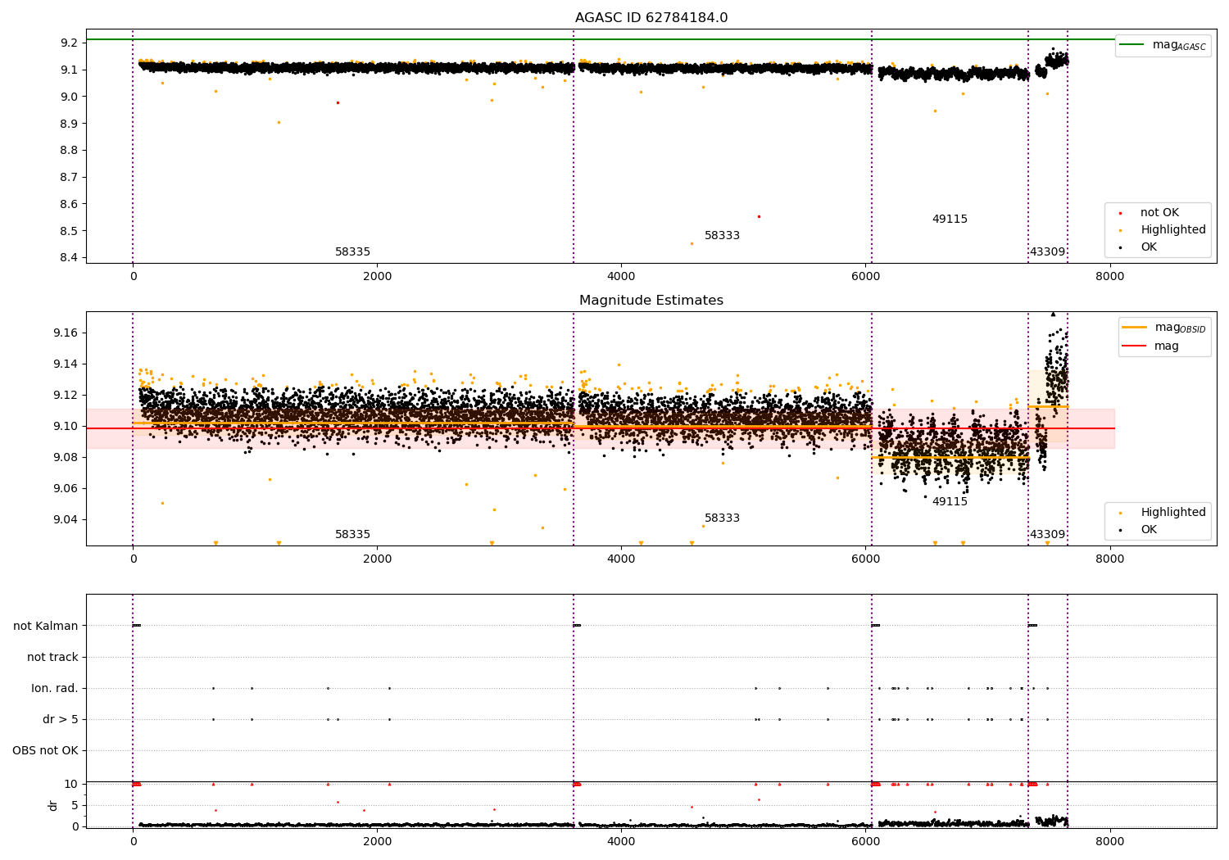Click the 9.08 y-axis tick in middle panel
The image size is (1229, 860).
click(66, 457)
